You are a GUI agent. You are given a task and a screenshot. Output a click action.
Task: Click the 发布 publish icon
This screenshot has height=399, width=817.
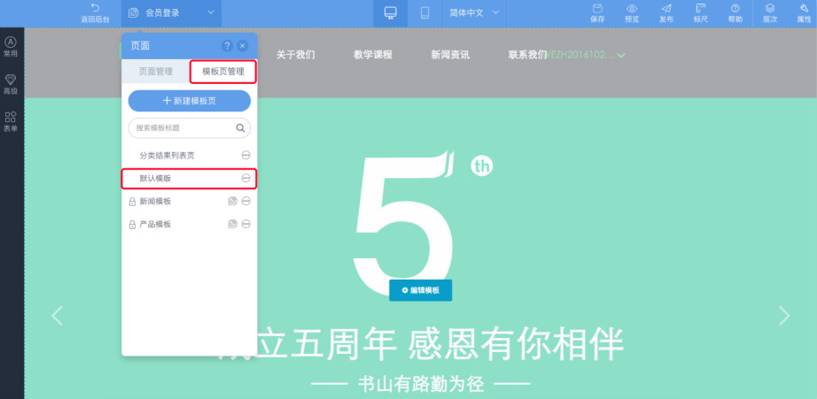click(x=665, y=9)
